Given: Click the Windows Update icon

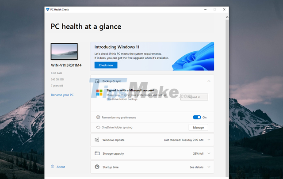Looking at the screenshot, I should [x=97, y=140].
